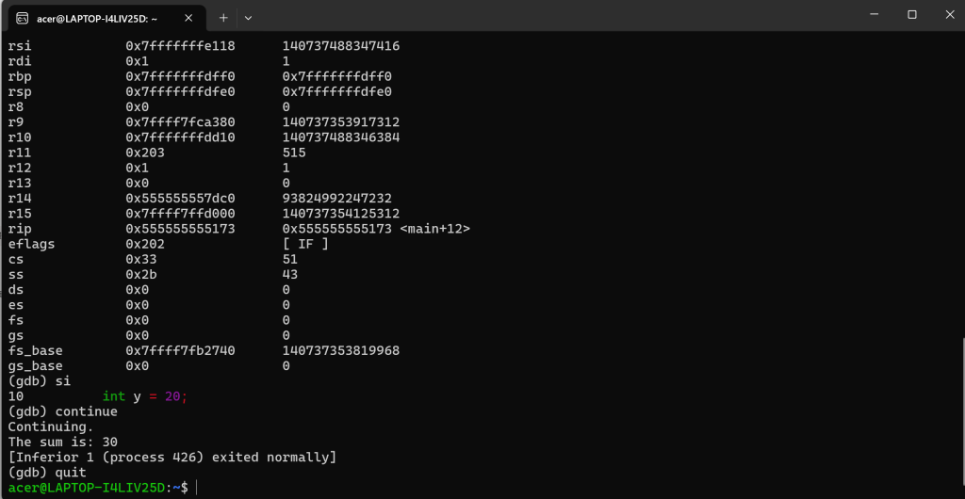Click the "The sum is: 30" output line
This screenshot has height=499, width=965.
click(63, 442)
